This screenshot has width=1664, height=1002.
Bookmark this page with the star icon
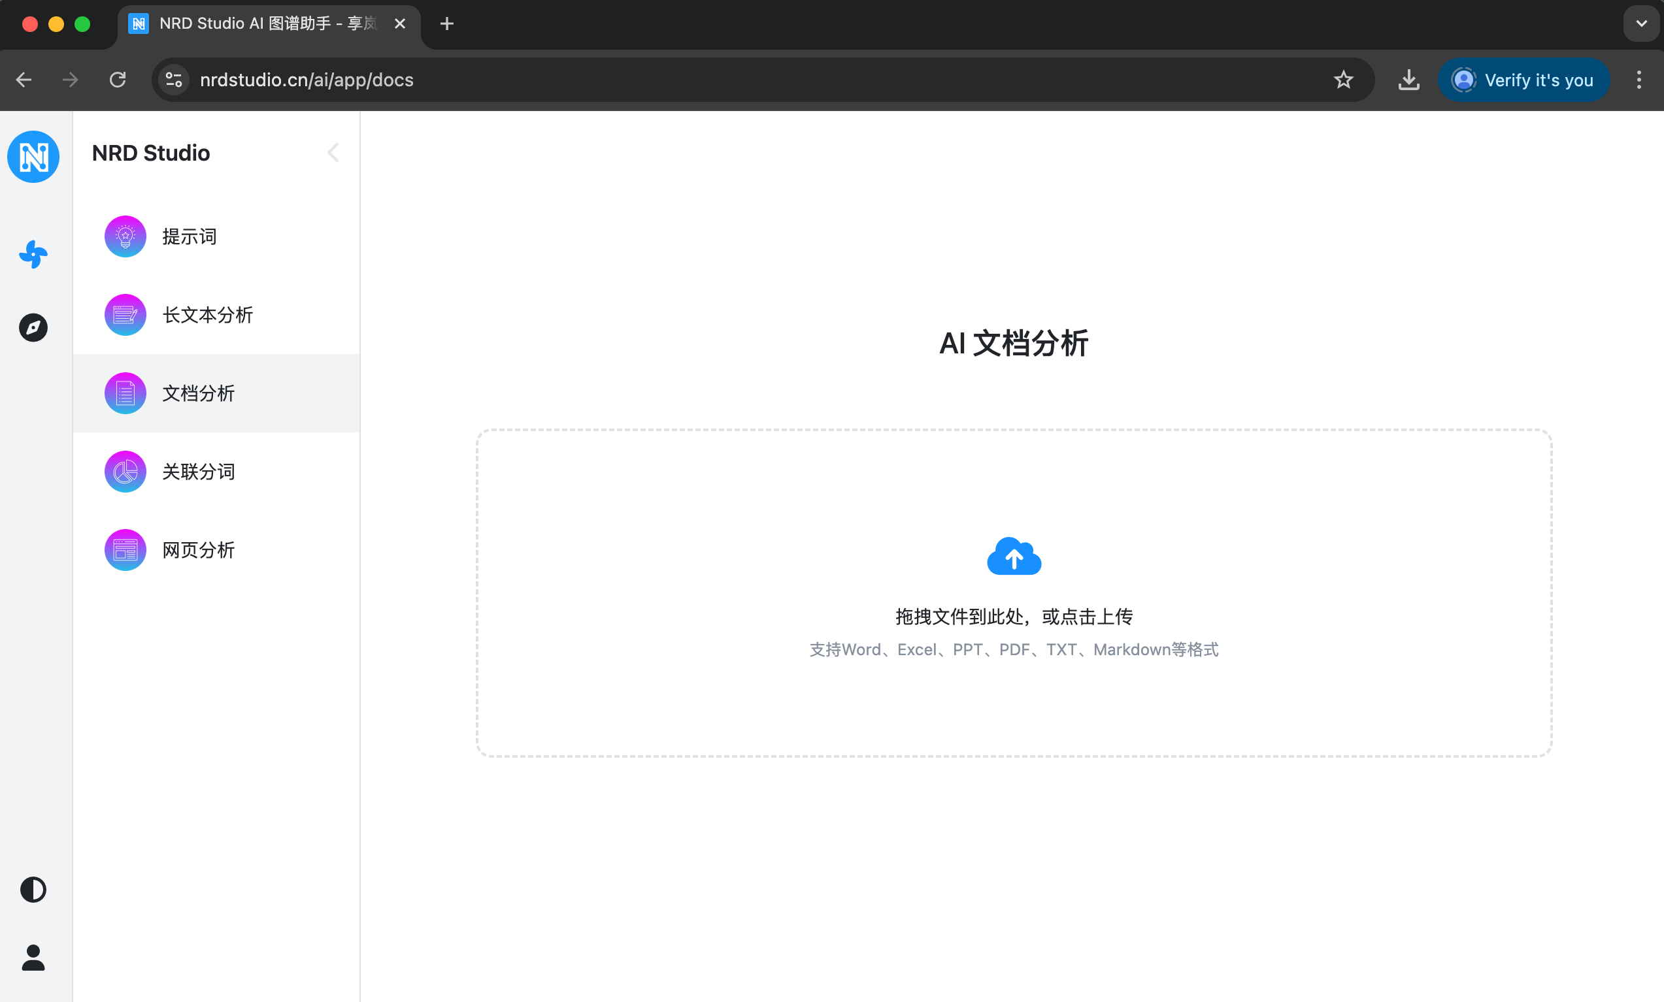click(x=1343, y=80)
